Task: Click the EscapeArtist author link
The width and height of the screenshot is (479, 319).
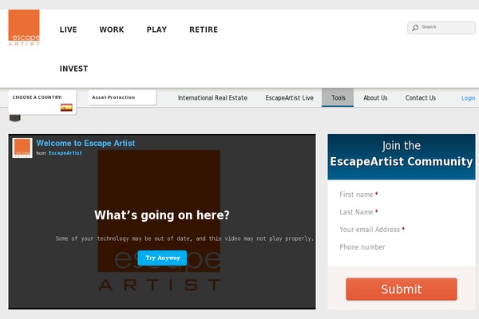Action: 65,153
